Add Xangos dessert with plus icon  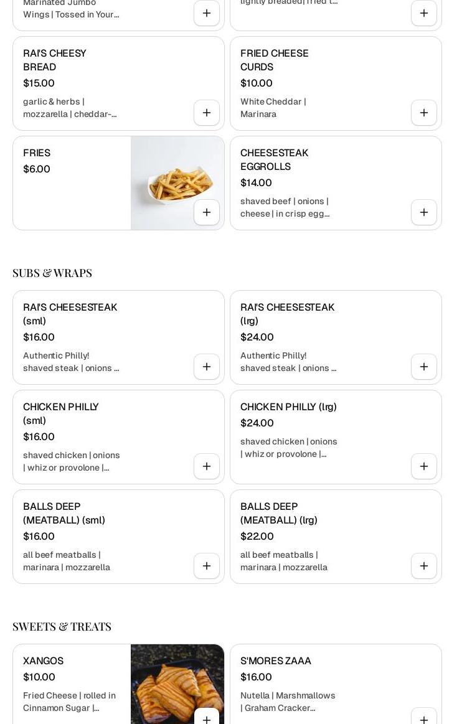tap(207, 719)
